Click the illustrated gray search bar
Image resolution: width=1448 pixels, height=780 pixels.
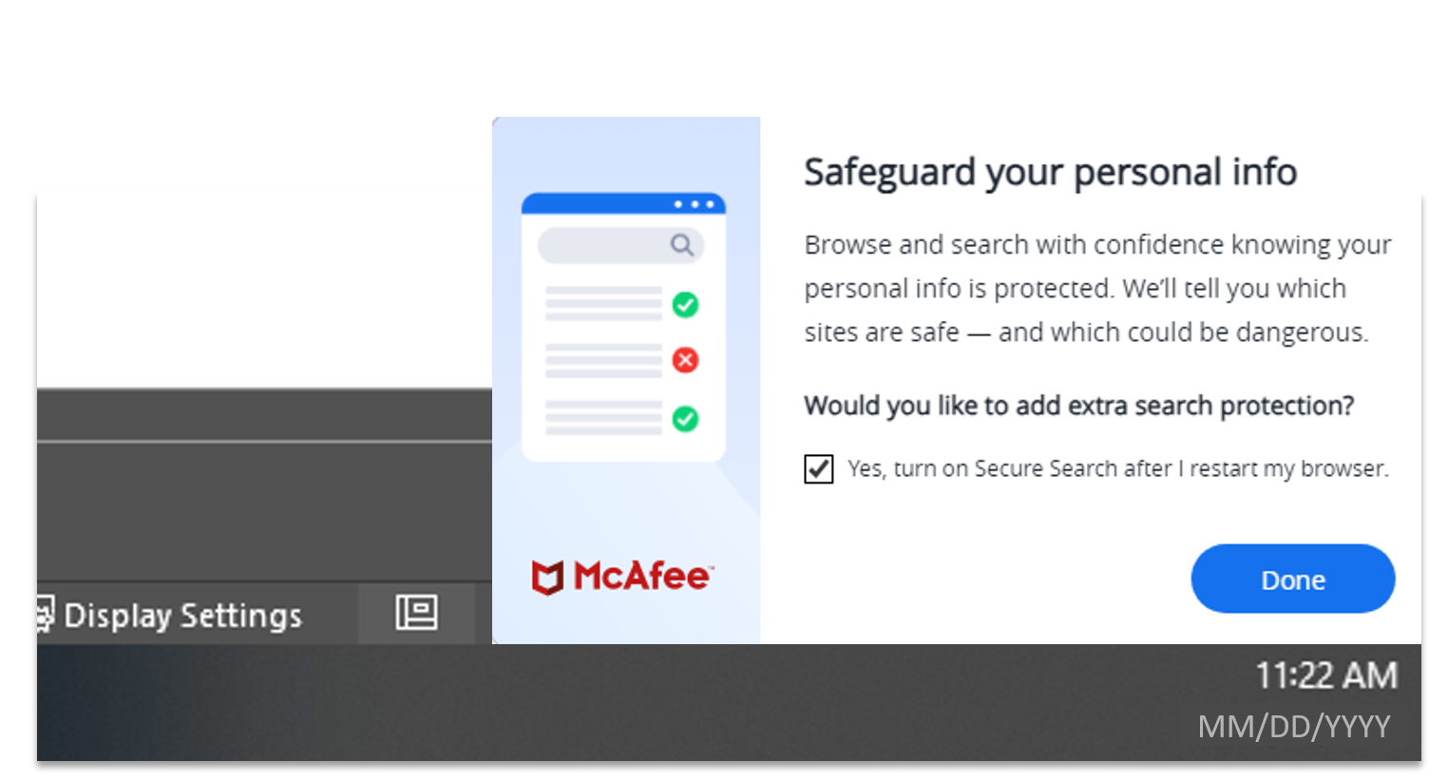pyautogui.click(x=603, y=245)
